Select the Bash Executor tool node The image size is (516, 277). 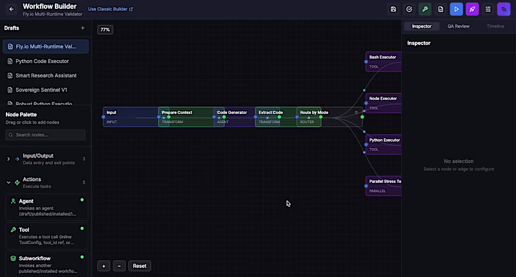click(384, 61)
